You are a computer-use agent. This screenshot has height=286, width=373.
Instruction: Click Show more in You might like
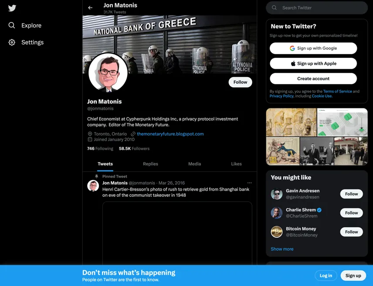[282, 249]
